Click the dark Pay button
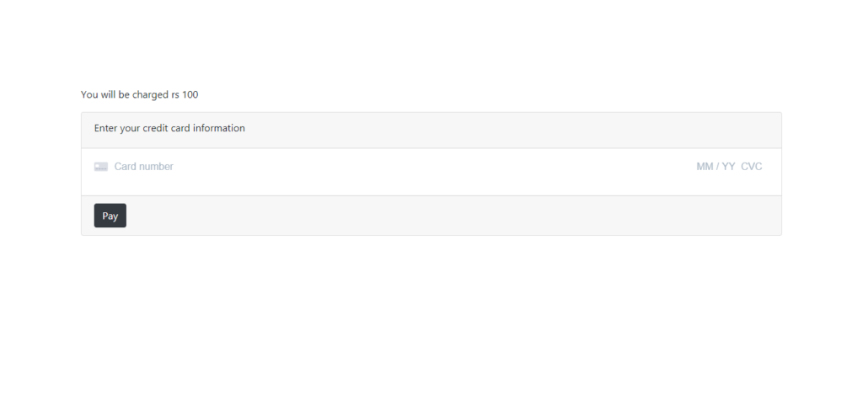Screen dimensions: 863x395 [110, 215]
